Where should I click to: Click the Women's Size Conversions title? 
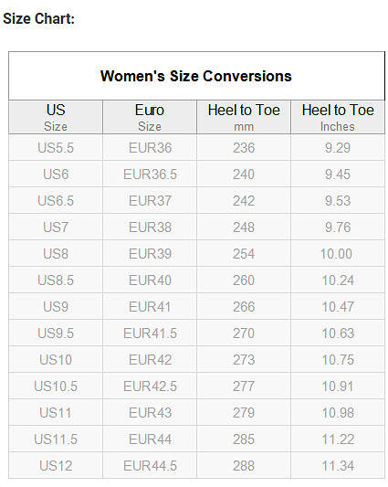pyautogui.click(x=196, y=76)
